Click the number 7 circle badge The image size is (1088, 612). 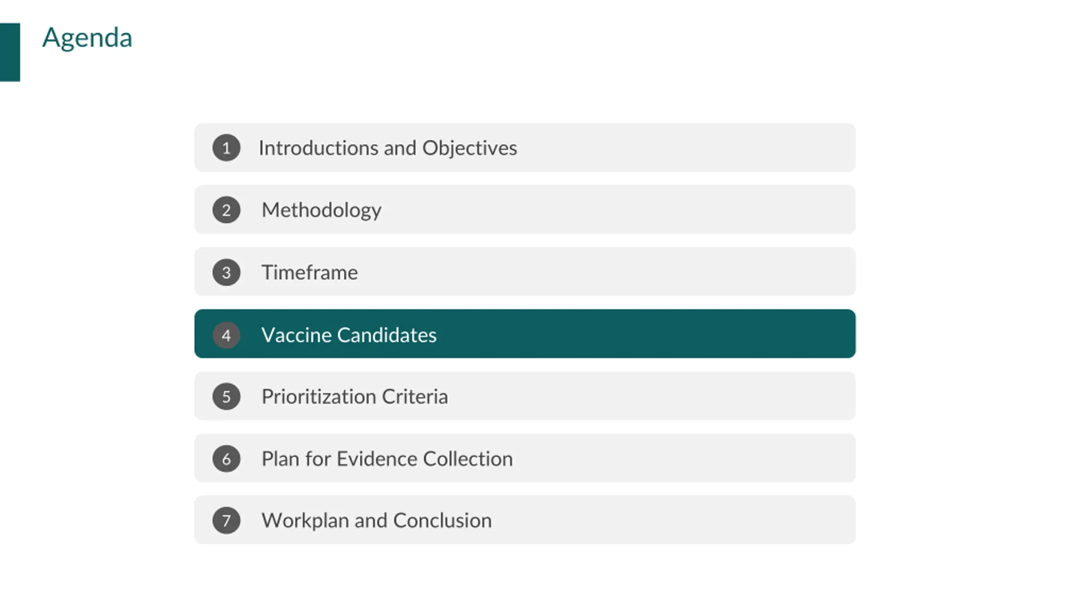226,521
